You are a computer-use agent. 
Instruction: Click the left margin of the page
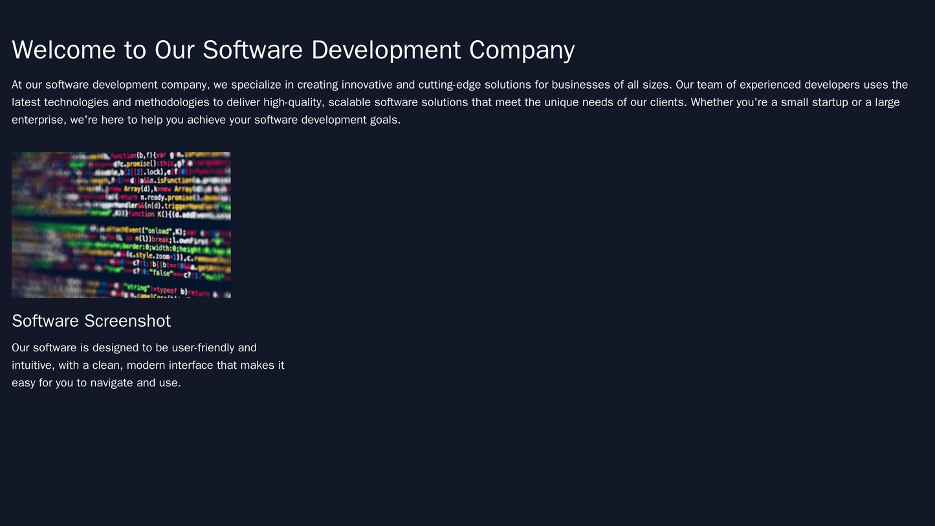[x=5, y=259]
